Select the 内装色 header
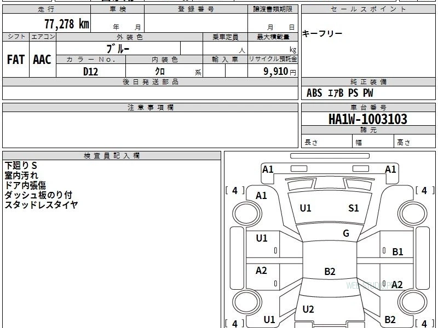The width and height of the screenshot is (438, 328). [x=165, y=60]
